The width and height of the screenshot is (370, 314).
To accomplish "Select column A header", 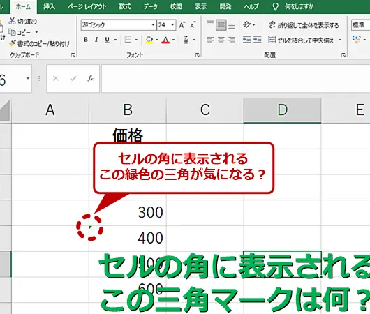I will point(50,110).
